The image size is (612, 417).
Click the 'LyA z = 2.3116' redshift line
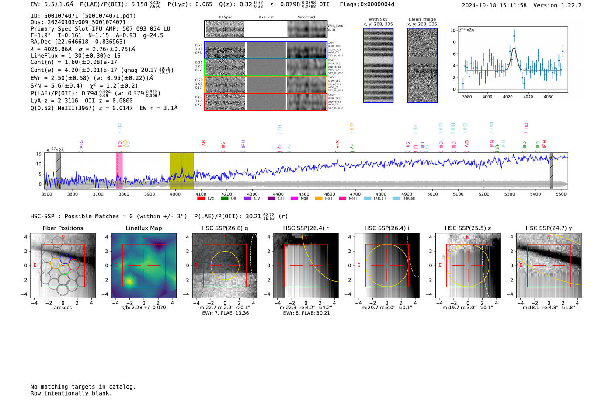(54, 101)
